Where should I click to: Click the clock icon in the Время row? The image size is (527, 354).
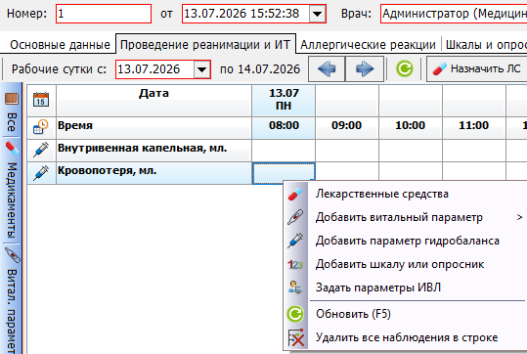pos(41,127)
